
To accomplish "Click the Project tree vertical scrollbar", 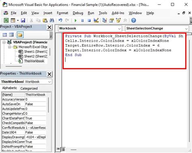I will (x=50, y=52).
